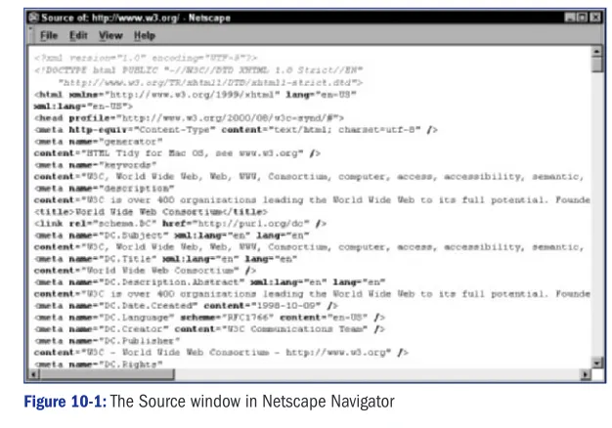Image resolution: width=612 pixels, height=428 pixels.
Task: Click the Netscape icon in the title bar
Action: tap(33, 18)
